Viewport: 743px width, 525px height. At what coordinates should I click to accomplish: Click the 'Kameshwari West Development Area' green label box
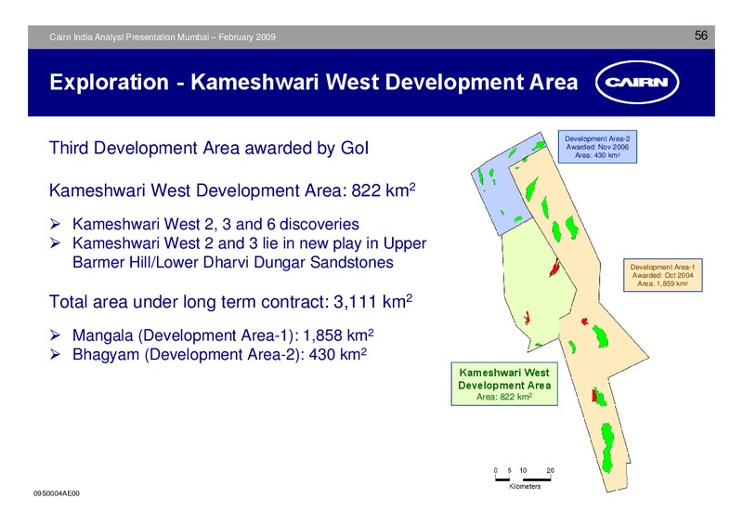click(x=504, y=384)
